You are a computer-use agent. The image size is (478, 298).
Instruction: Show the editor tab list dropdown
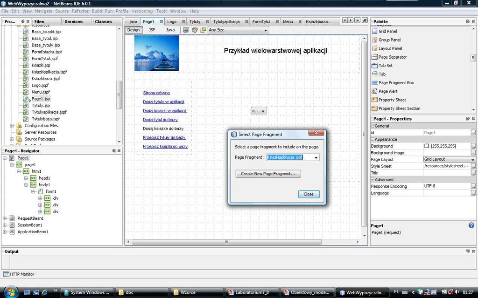point(358,20)
